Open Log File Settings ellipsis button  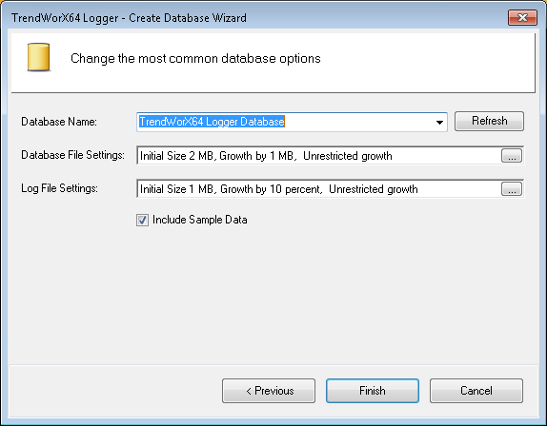coord(512,189)
